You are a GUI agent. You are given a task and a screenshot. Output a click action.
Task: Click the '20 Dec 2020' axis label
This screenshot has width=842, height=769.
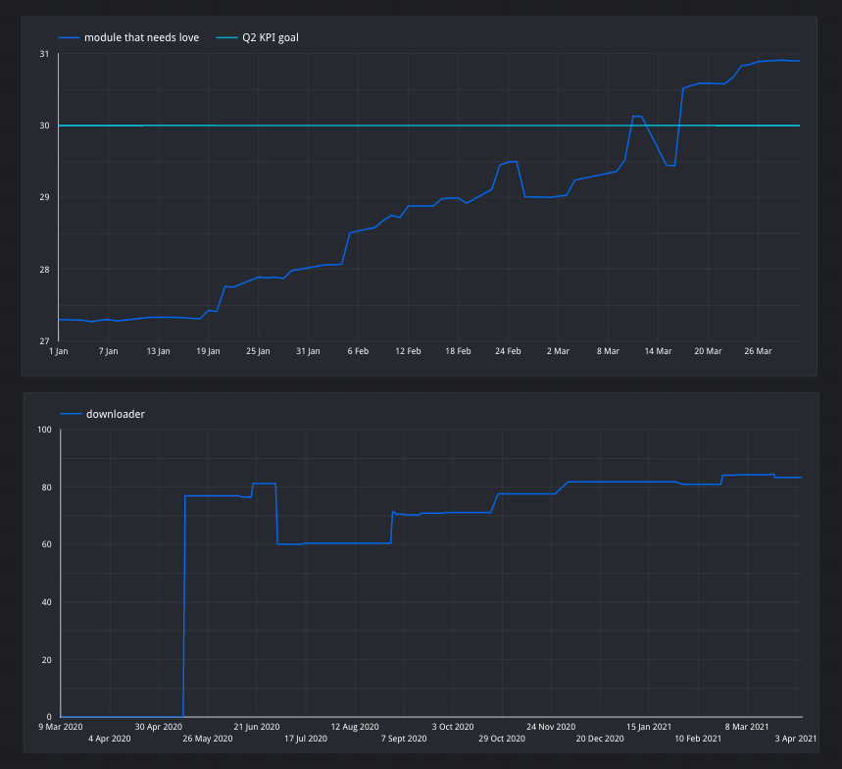pyautogui.click(x=599, y=738)
